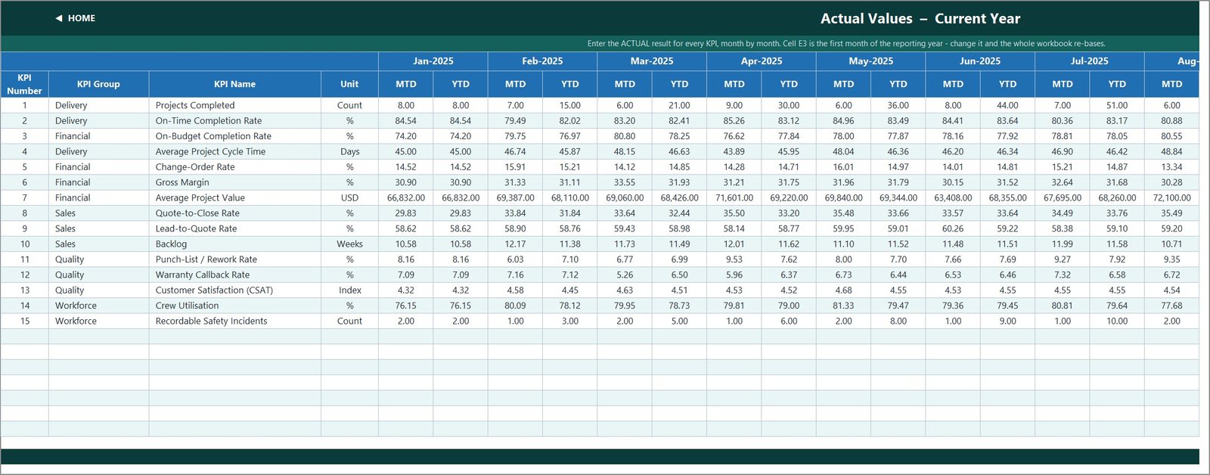Select the Unit column header
The height and width of the screenshot is (475, 1210).
pos(349,84)
